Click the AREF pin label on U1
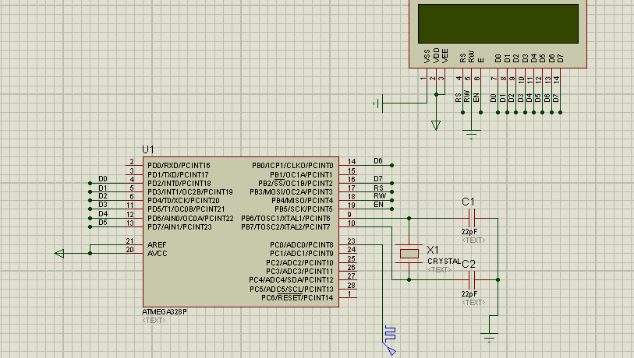The height and width of the screenshot is (358, 634). pyautogui.click(x=156, y=244)
